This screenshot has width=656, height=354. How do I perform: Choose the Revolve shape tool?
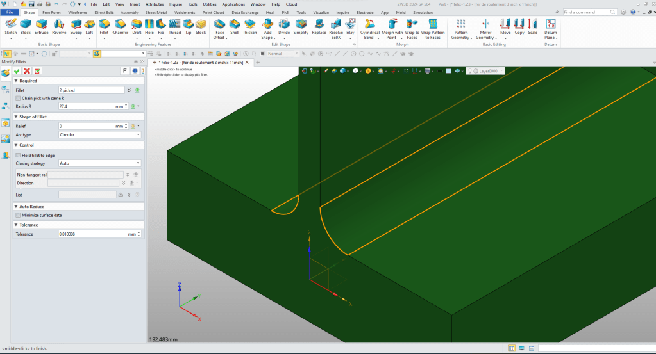(x=59, y=25)
